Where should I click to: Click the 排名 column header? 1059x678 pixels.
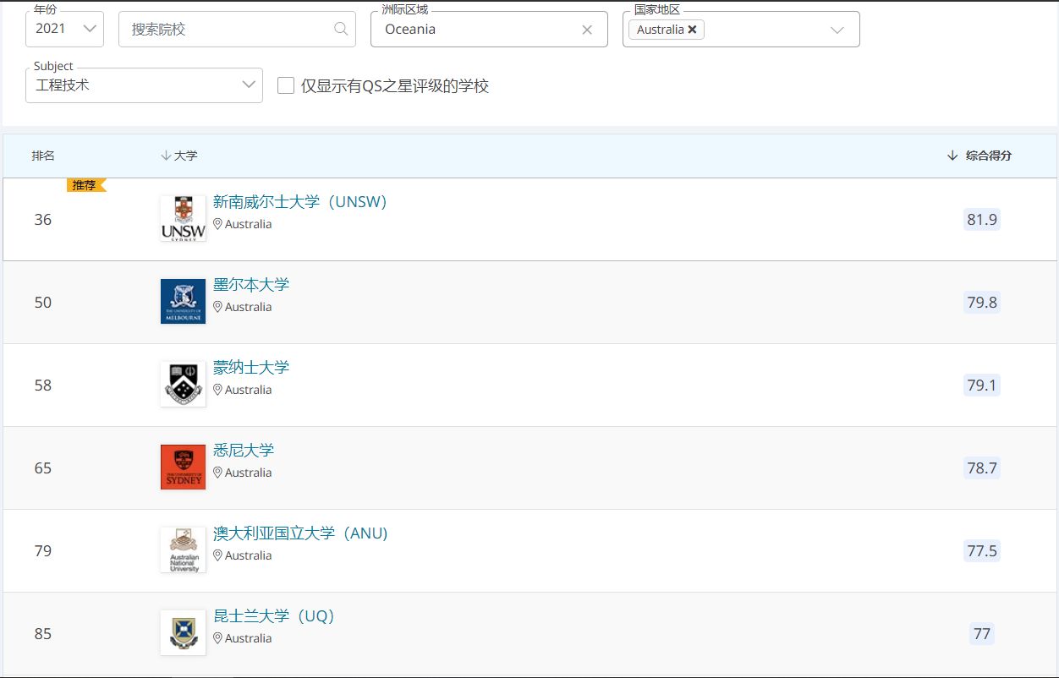[x=43, y=156]
